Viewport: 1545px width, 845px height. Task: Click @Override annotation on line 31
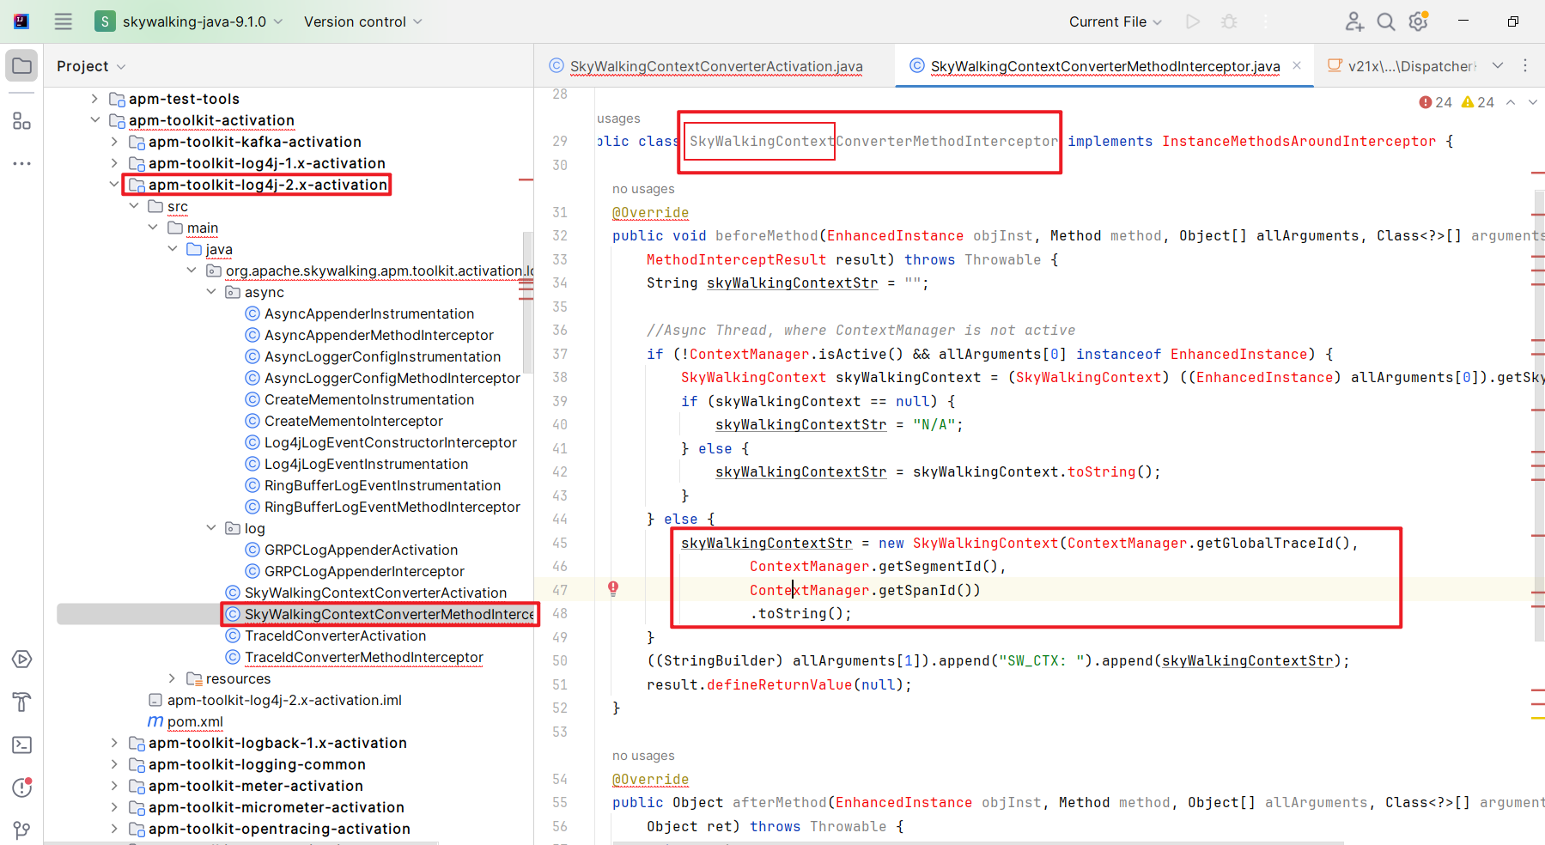(x=650, y=212)
